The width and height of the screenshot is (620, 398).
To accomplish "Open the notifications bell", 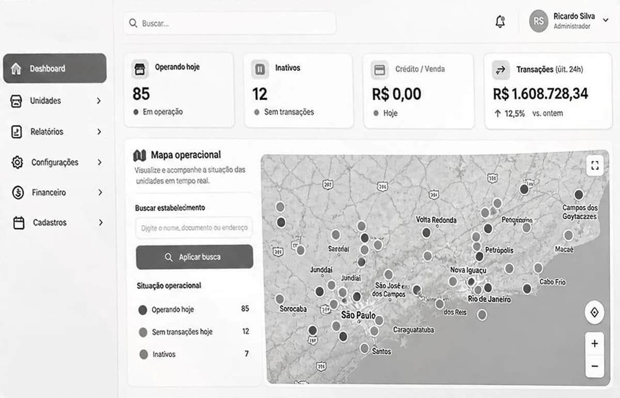I will click(500, 22).
